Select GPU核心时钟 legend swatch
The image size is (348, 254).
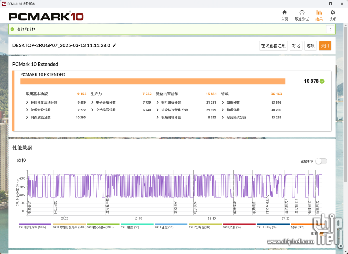coord(103,224)
